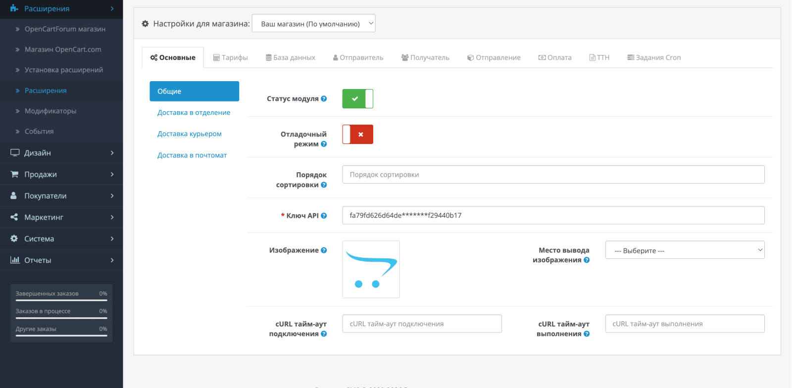Click the monitor icon next to Дизайн
Screen dimensions: 792x388
point(15,153)
